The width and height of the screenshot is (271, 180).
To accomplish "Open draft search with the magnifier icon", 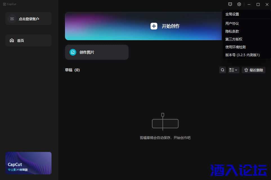I will [222, 70].
